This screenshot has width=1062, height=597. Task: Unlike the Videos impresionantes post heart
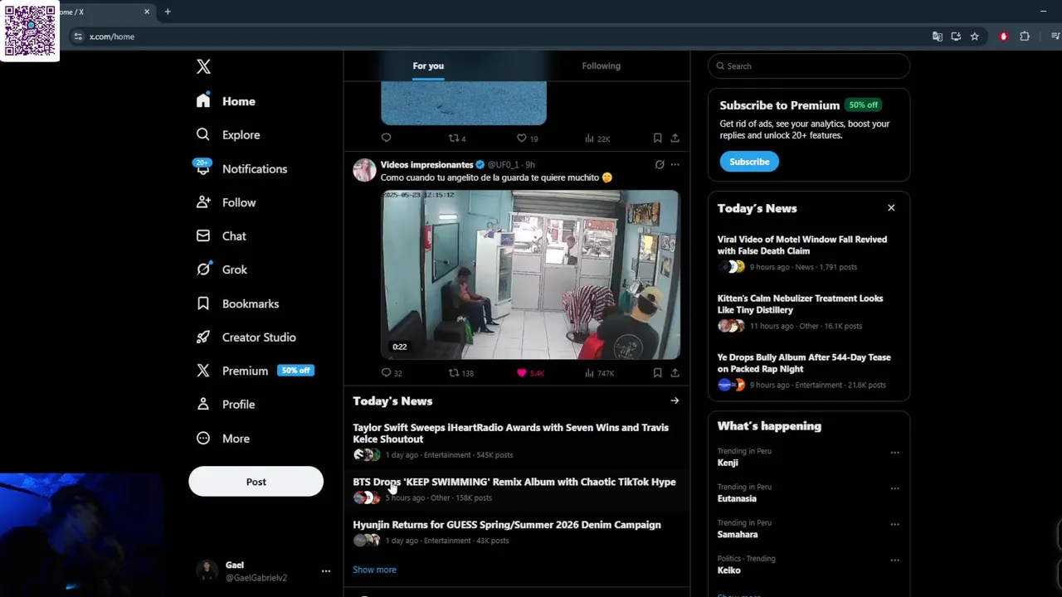(x=522, y=373)
